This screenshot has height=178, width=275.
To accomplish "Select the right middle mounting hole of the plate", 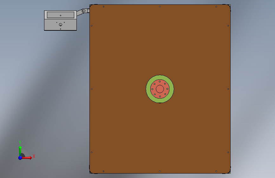I will tap(228, 89).
